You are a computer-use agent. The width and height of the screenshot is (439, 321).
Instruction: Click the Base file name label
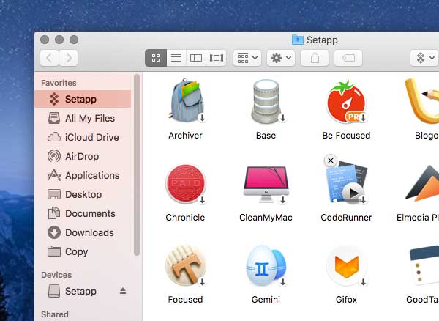[x=266, y=136]
